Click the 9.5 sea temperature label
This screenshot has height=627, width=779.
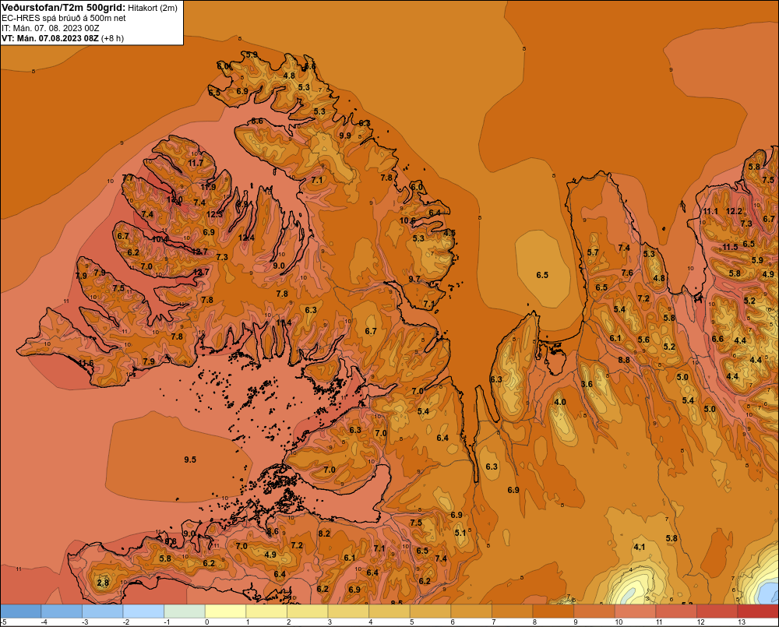point(190,460)
